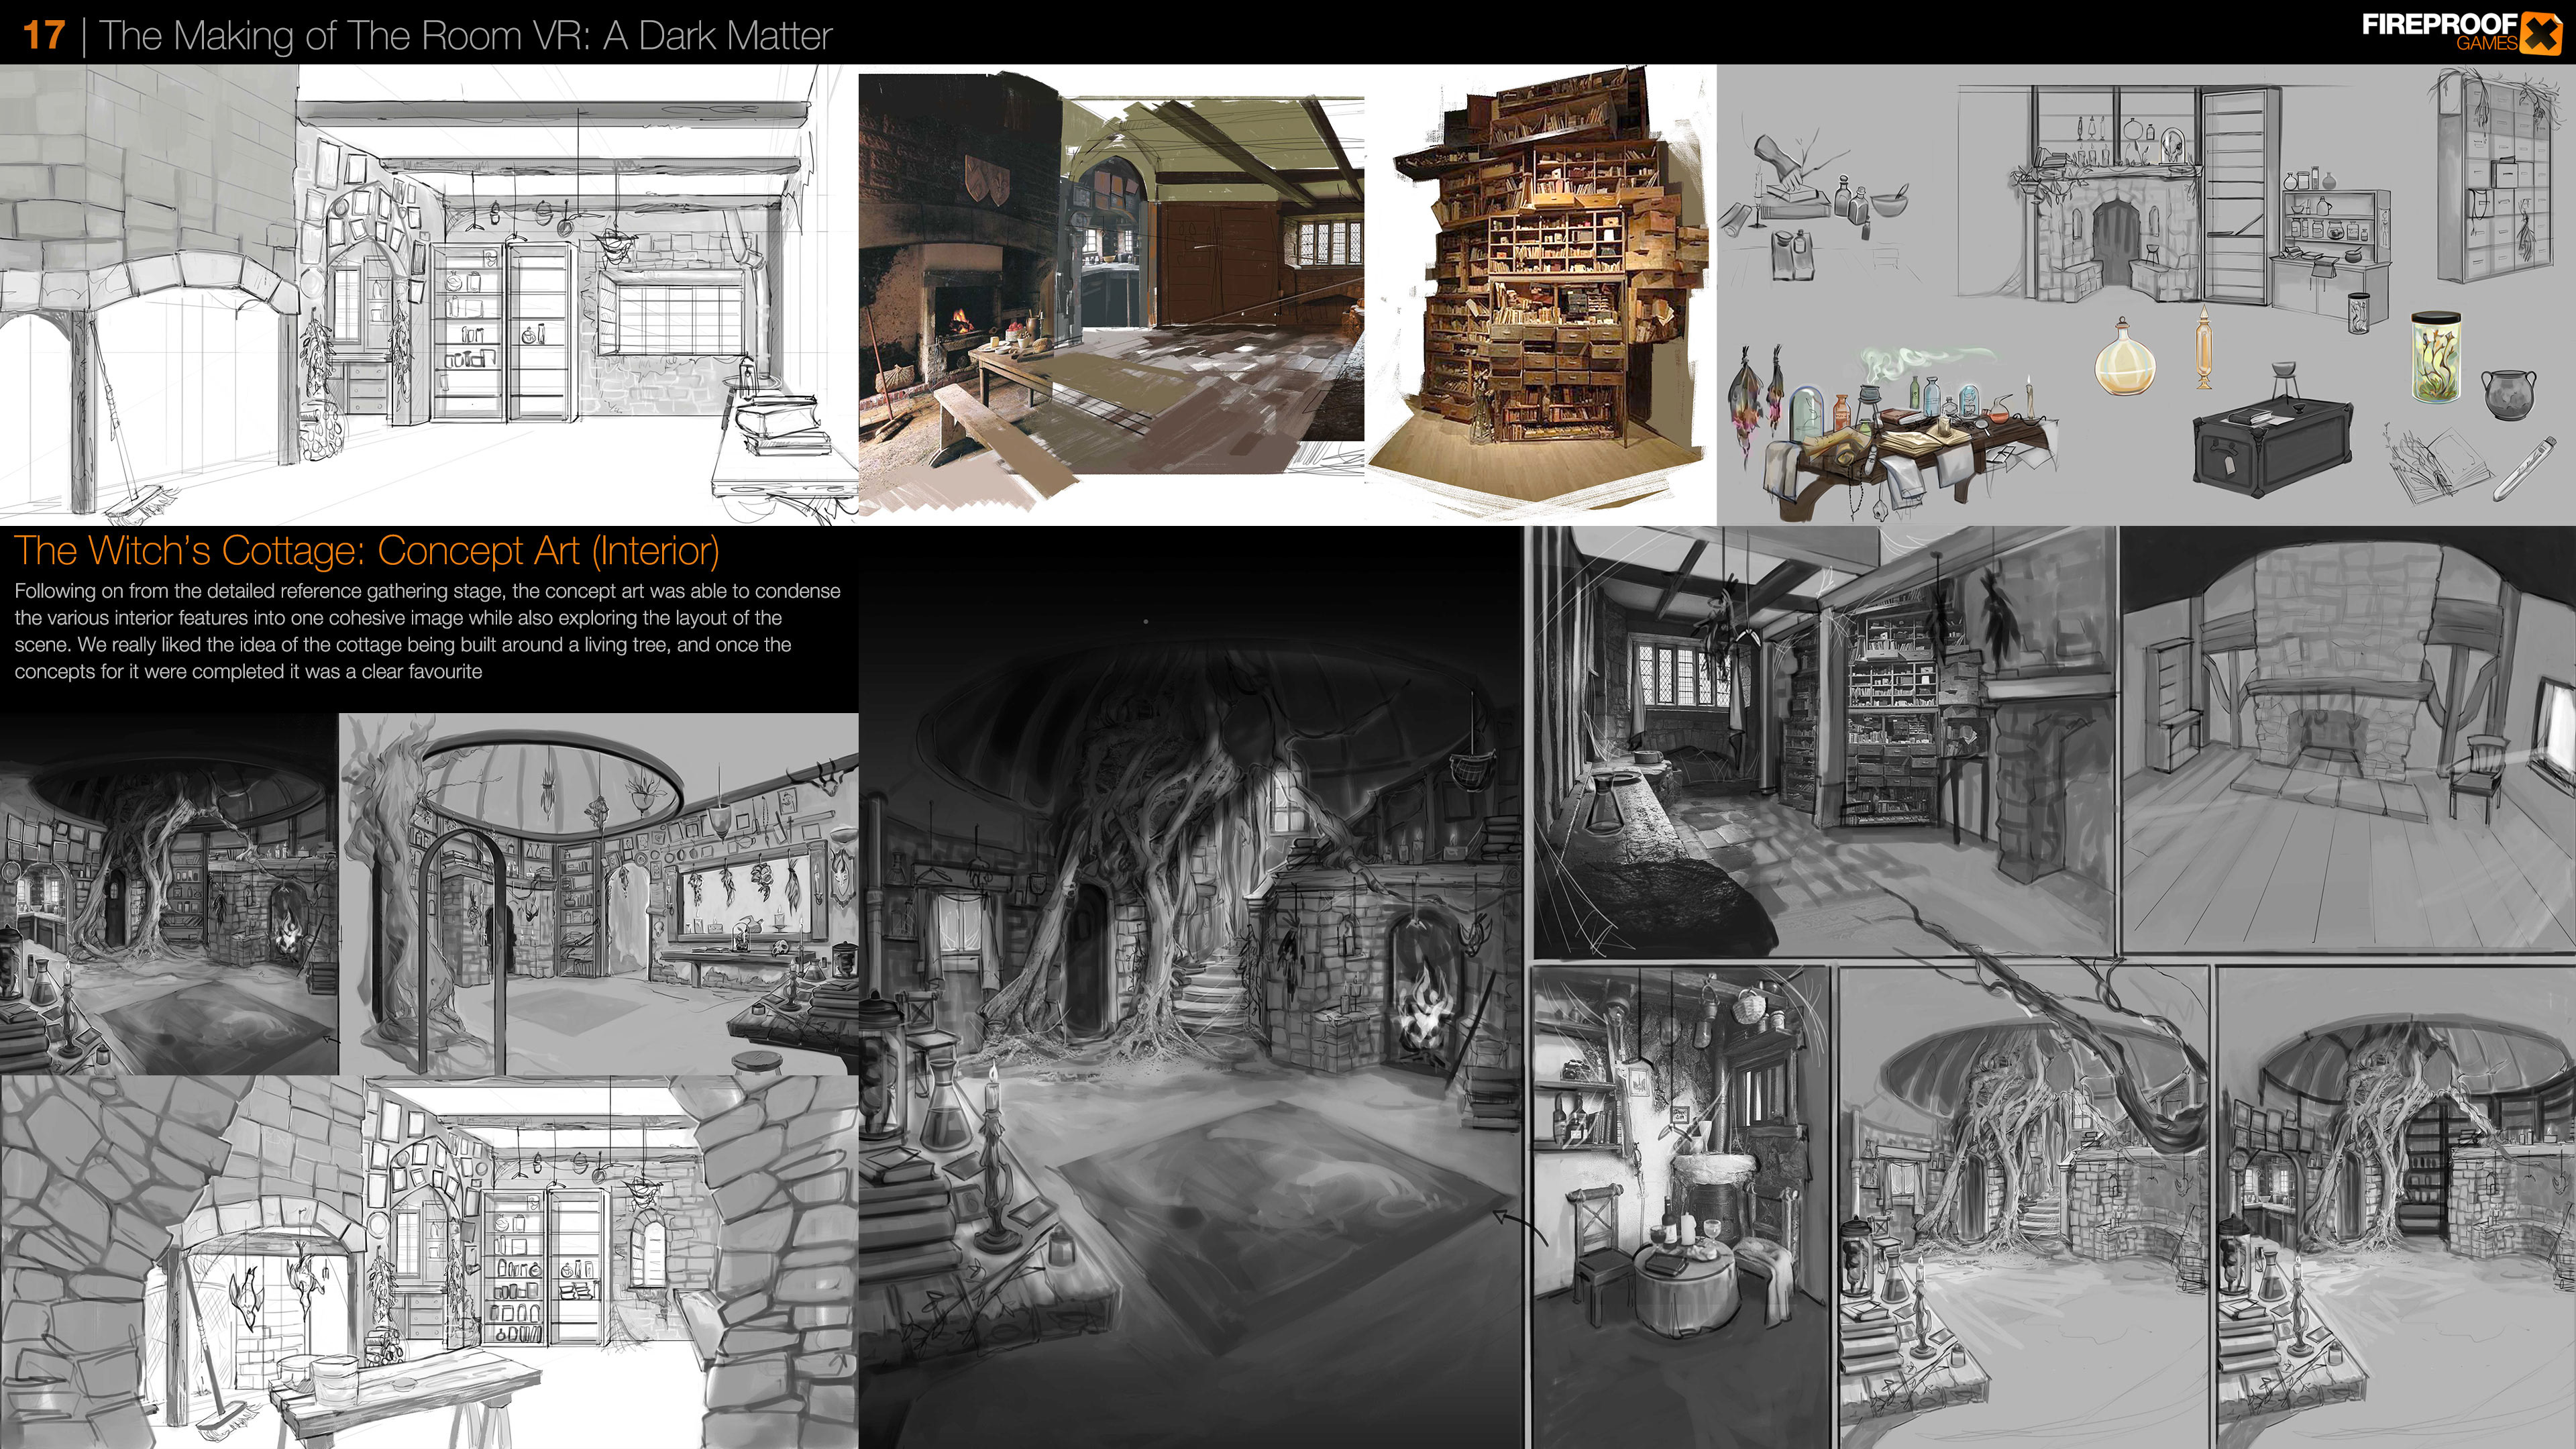
Task: Open the grey prop sketches sheet with potions
Action: click(x=2146, y=295)
